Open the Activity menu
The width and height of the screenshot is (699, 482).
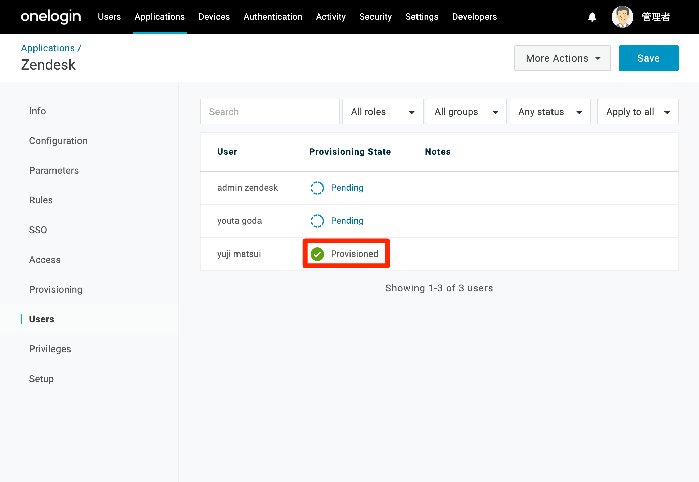point(331,17)
